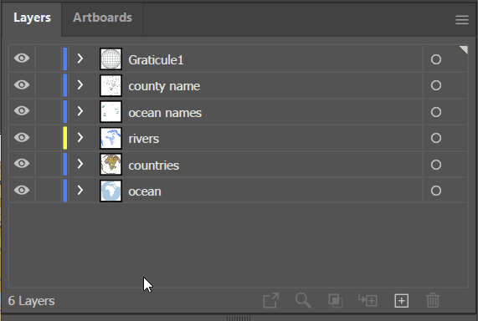Click blue color bar of Graticule1 layer
The width and height of the screenshot is (478, 321).
tap(65, 59)
